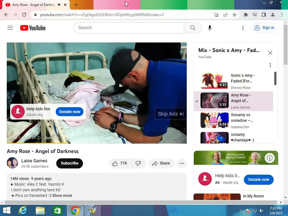288x216 pixels.
Task: Click the page vertical scrollbar
Action: click(x=285, y=45)
